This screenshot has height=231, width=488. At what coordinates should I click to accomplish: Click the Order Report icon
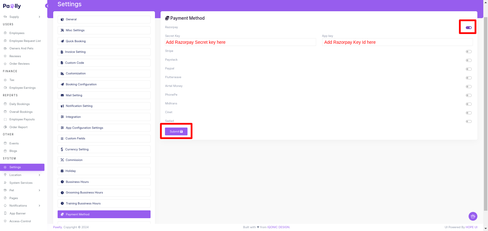click(x=5, y=127)
